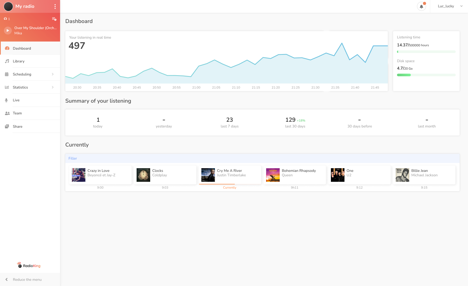Viewport: 468px width, 286px height.
Task: Click the 14.37 listening hours value
Action: tap(402, 45)
